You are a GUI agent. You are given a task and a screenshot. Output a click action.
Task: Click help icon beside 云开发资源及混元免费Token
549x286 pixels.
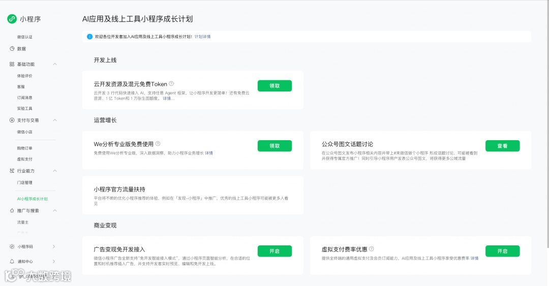171,84
